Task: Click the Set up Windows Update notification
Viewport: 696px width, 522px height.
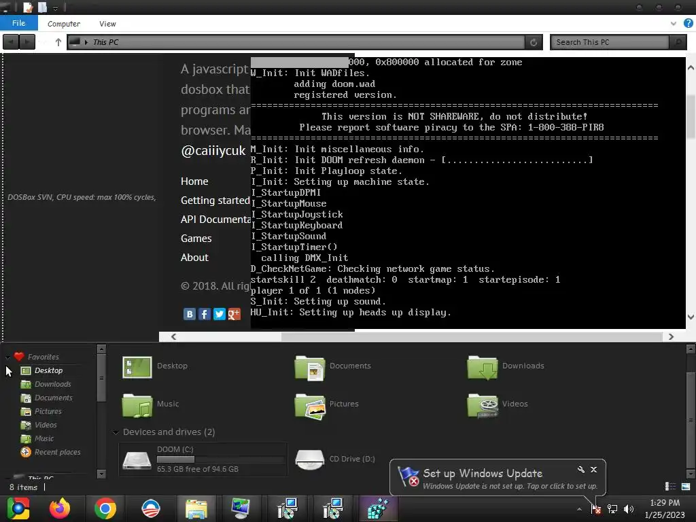Action: (x=498, y=478)
